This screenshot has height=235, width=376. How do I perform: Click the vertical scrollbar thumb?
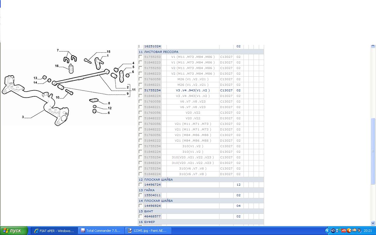pos(373,151)
